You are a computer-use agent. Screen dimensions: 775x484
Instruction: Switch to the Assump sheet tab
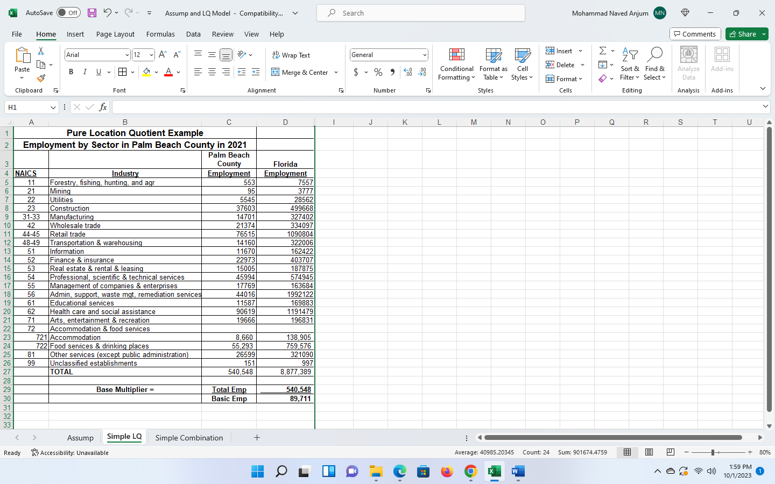pyautogui.click(x=80, y=438)
